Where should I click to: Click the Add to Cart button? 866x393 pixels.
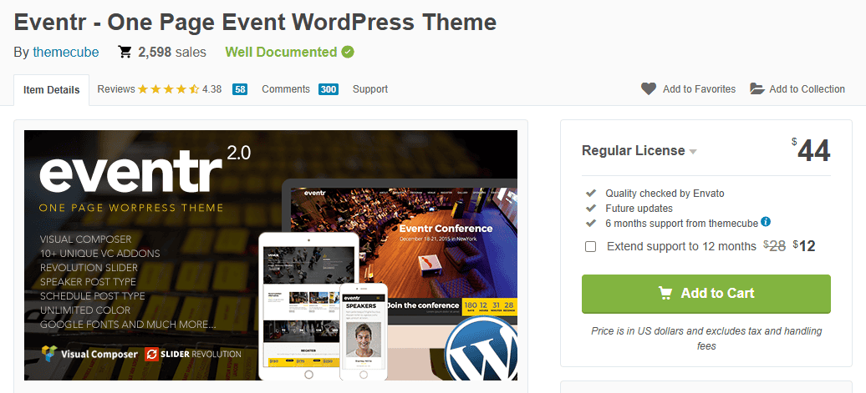tap(706, 293)
